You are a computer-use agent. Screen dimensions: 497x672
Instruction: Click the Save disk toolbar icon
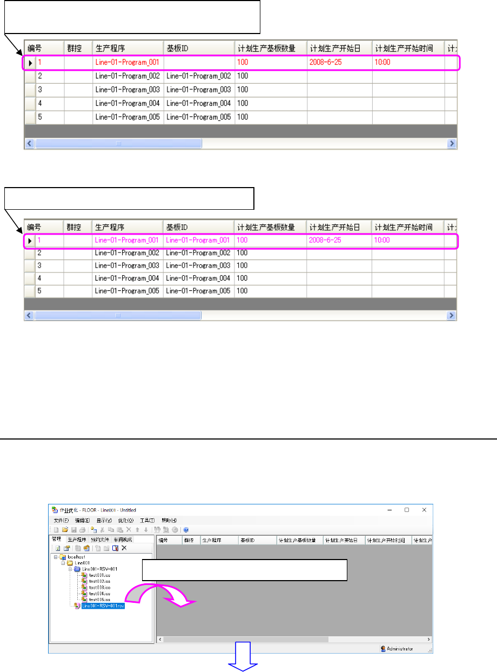coord(74,530)
